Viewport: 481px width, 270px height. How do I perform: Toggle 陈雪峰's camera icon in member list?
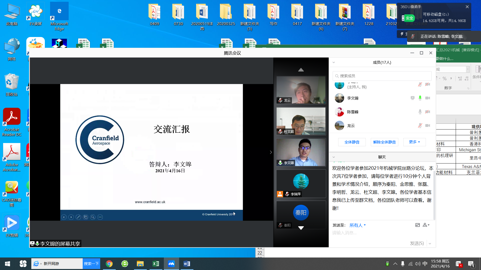tap(428, 112)
